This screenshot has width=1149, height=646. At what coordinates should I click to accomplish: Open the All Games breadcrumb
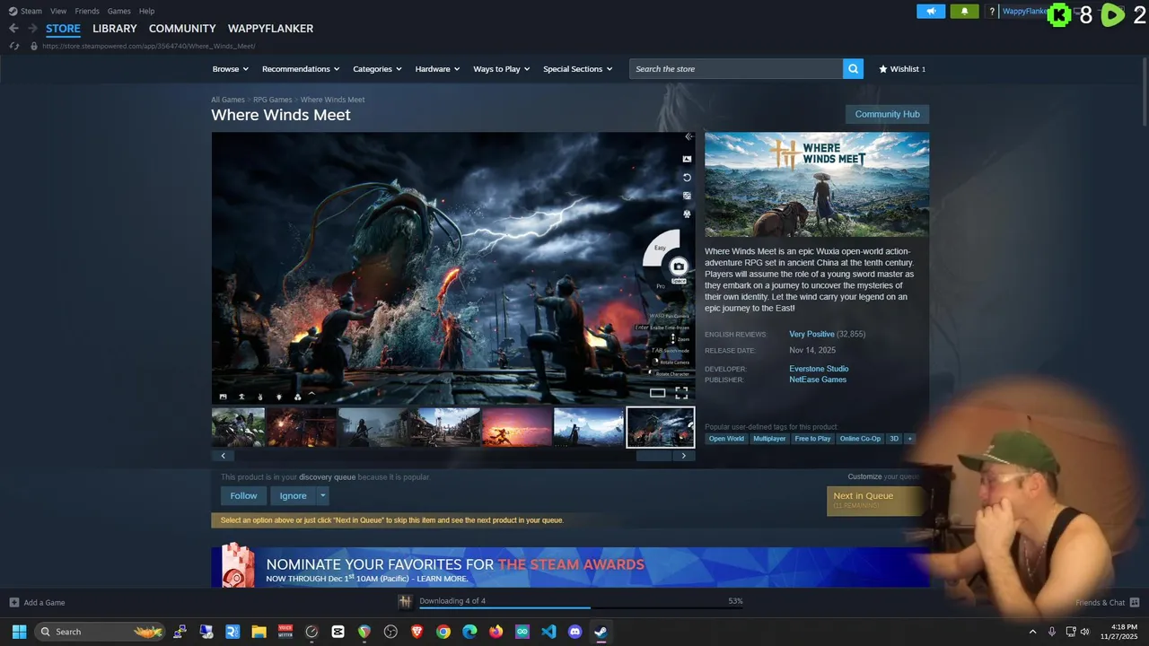point(228,100)
